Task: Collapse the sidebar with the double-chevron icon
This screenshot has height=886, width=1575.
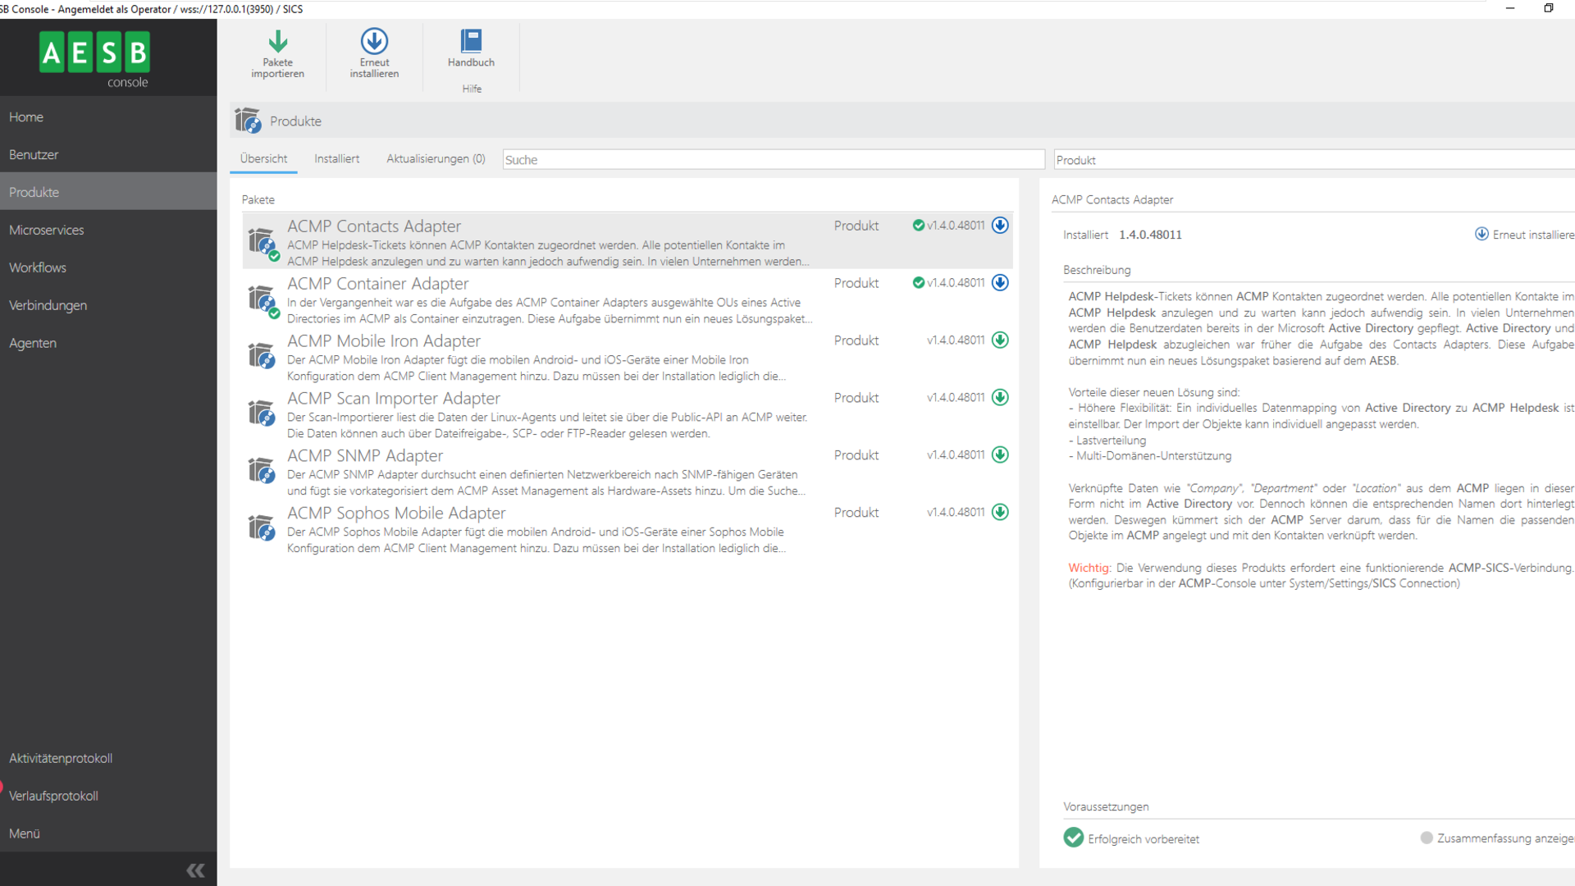Action: (x=195, y=870)
